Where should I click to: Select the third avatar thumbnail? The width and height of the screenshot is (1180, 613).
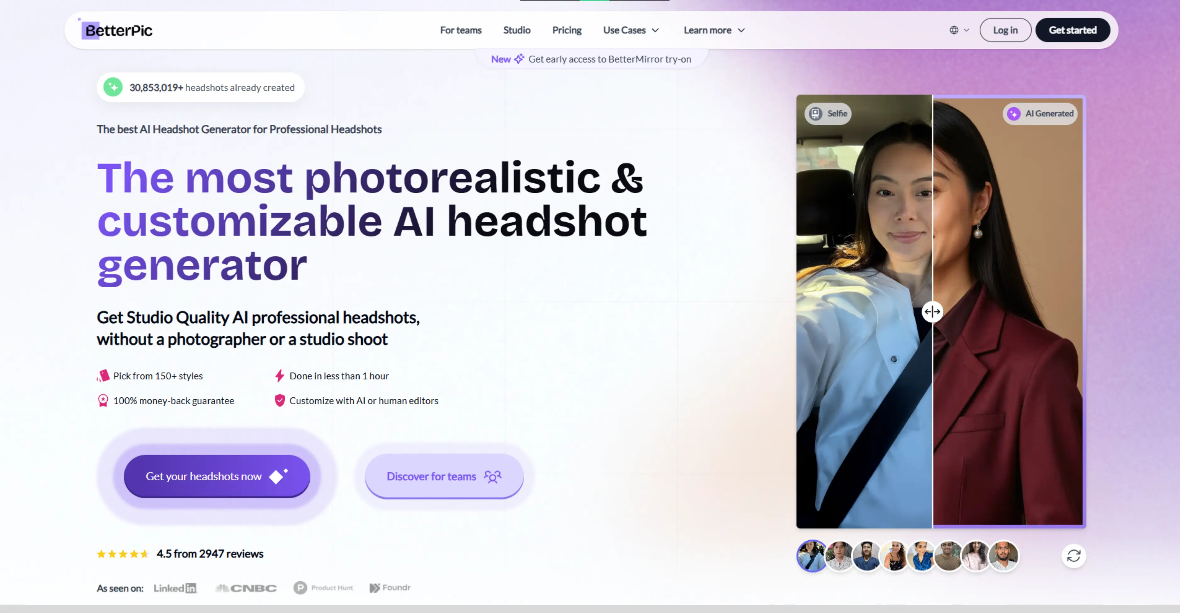pyautogui.click(x=867, y=556)
